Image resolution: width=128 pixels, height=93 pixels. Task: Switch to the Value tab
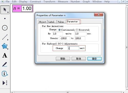click(61, 22)
